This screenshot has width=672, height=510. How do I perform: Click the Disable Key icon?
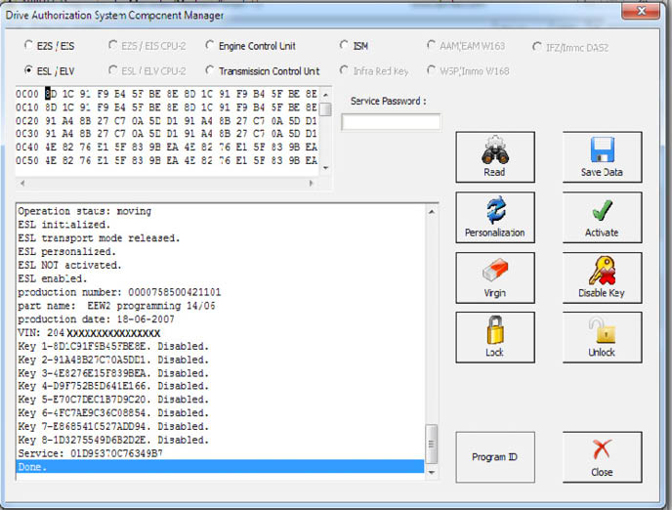[x=602, y=271]
